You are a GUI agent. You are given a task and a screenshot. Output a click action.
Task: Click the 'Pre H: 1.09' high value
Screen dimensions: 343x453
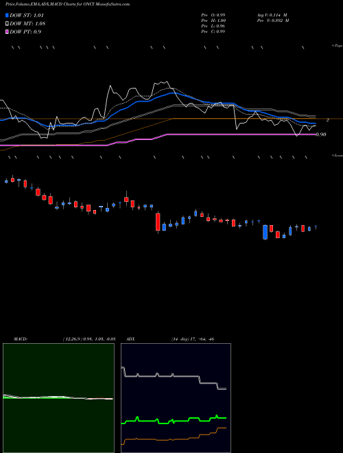click(213, 21)
